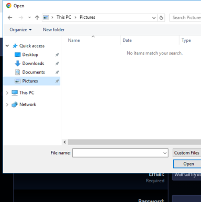Open the recent locations dropdown arrow
This screenshot has width=201, height=202.
click(x=29, y=17)
